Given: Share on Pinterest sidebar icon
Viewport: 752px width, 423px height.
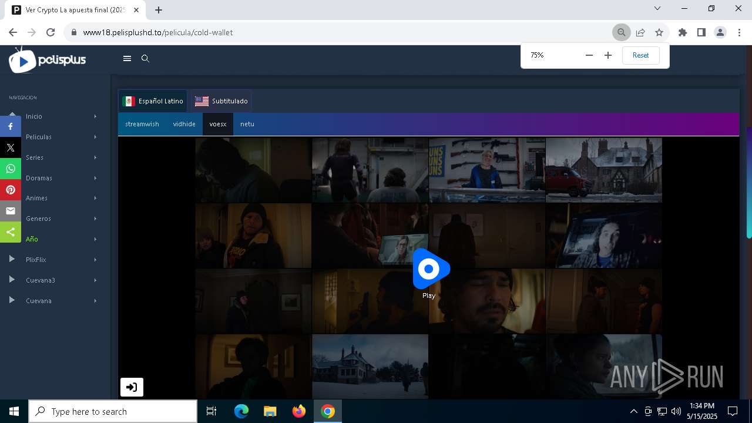Looking at the screenshot, I should coord(11,190).
